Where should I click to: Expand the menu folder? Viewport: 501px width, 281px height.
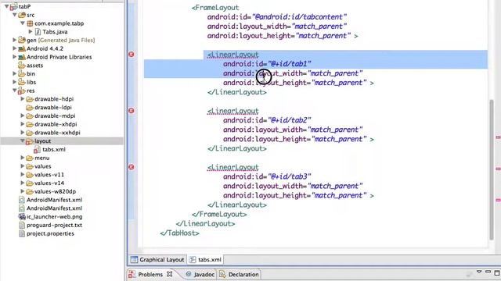click(23, 158)
